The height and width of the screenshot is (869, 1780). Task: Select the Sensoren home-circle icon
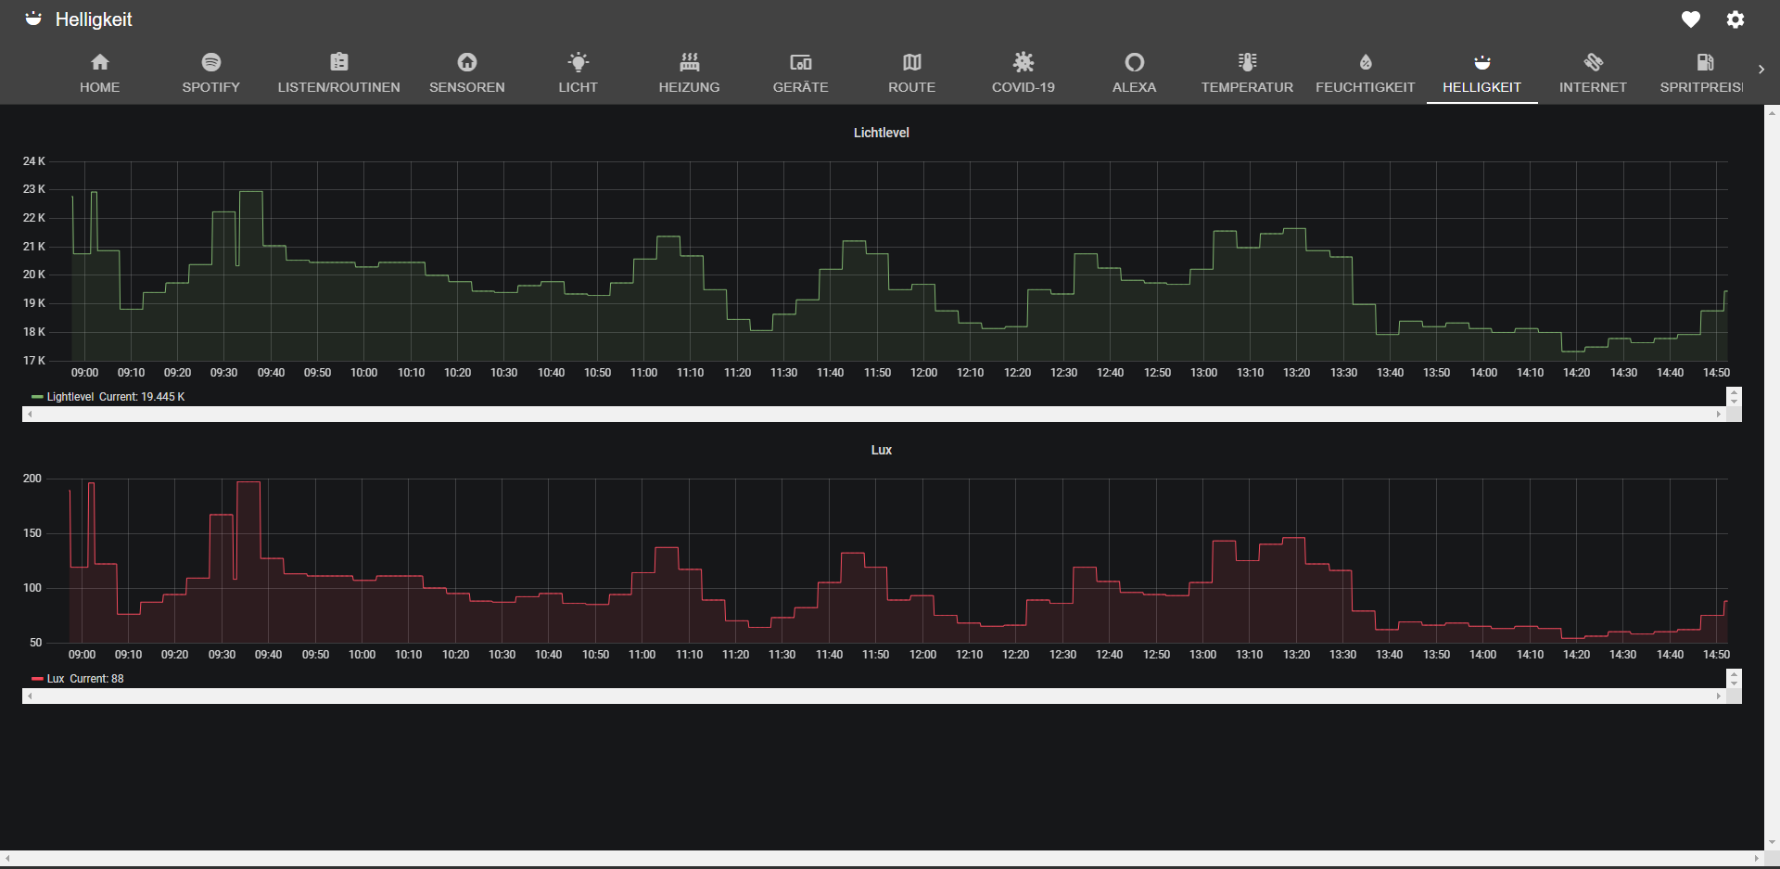pos(467,62)
